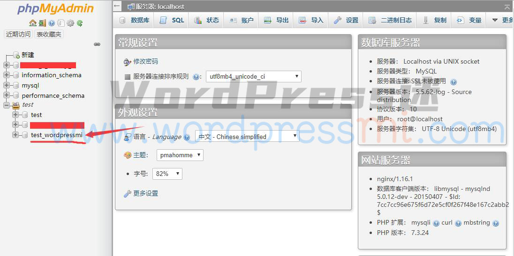Open the 更多设置 link
Screen dimensions: 514x256
[x=145, y=193]
